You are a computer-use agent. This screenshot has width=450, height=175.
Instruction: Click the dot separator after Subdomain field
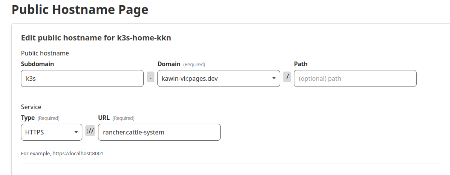pos(150,78)
